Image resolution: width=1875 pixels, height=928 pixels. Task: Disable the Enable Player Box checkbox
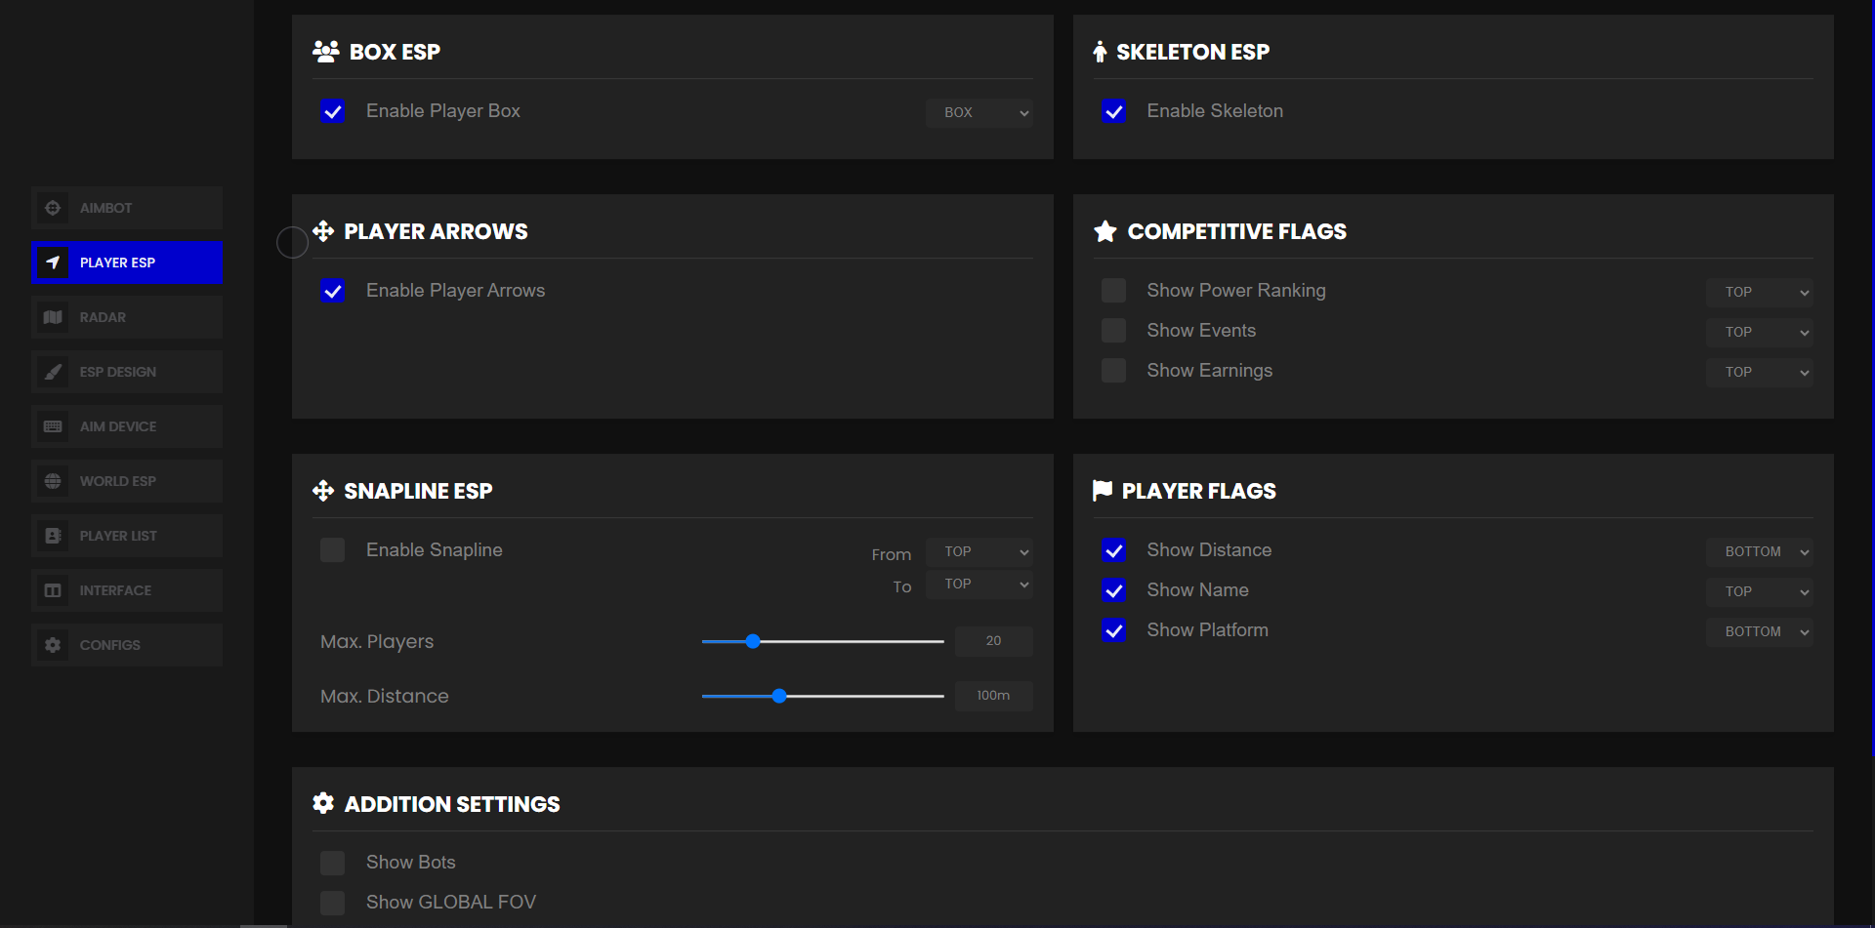coord(333,111)
